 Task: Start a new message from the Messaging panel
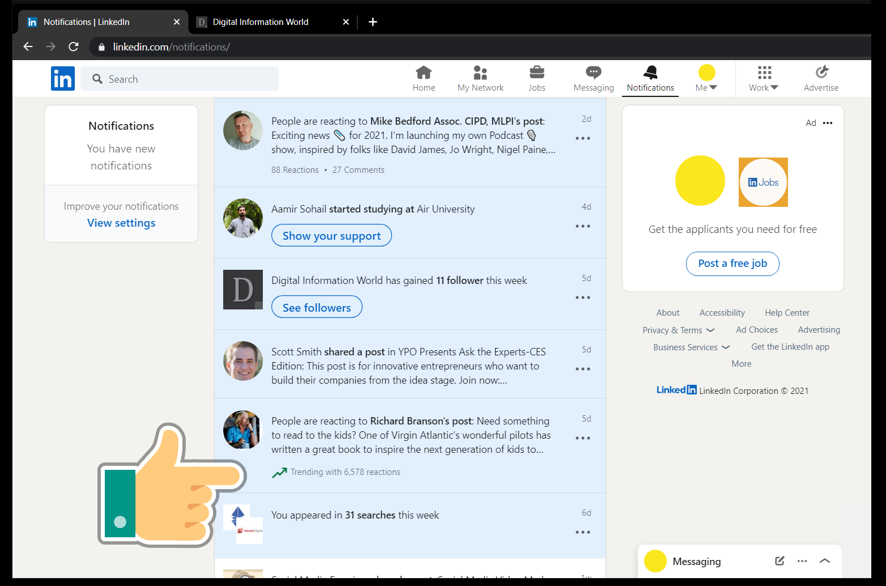pos(779,560)
